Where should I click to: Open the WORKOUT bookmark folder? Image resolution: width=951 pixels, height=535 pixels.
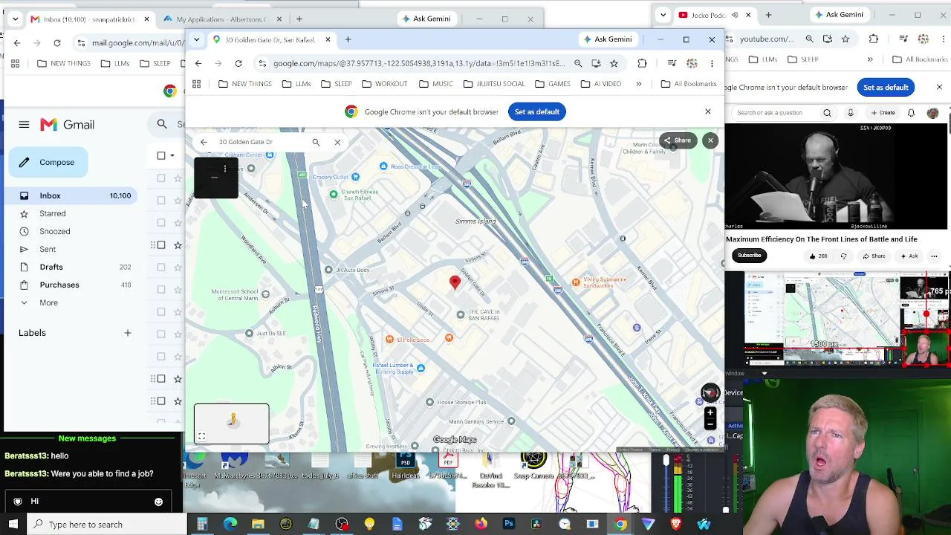pos(385,84)
